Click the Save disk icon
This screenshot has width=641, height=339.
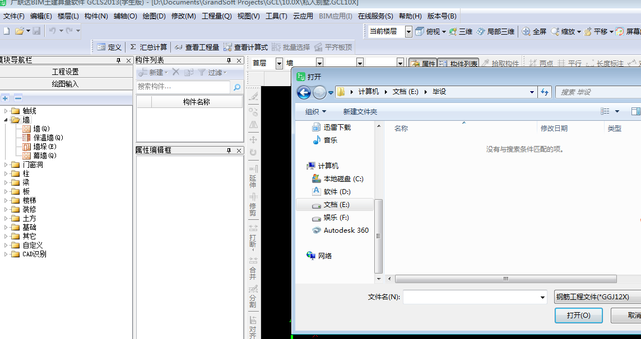pyautogui.click(x=36, y=31)
